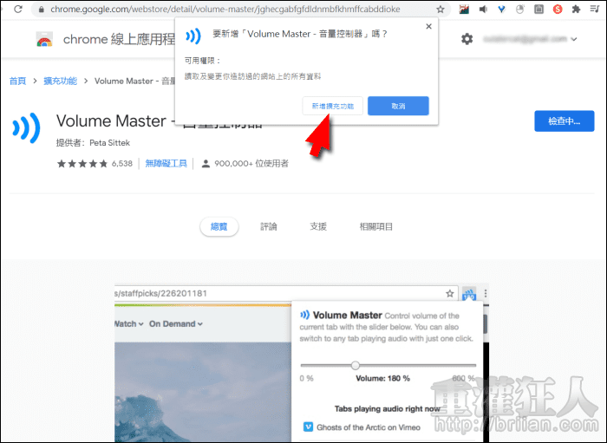The image size is (607, 443).
Task: Open the media control playlist icon
Action: pos(595,9)
